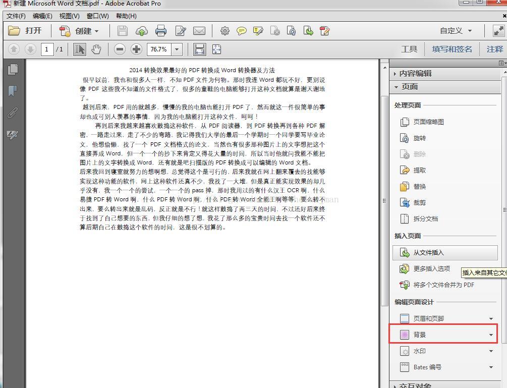Click the rotate page toolbar icon
Image resolution: width=507 pixels, height=388 pixels.
[x=291, y=31]
